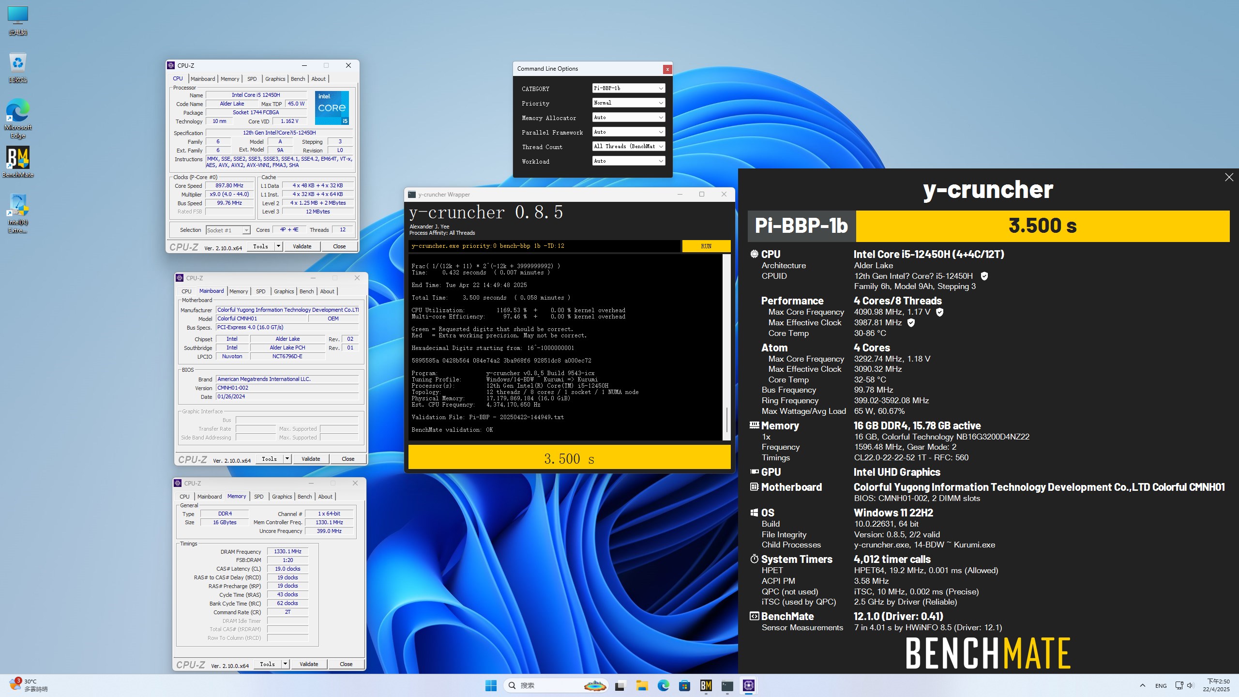Click the Pi-BBP-1b benchmark title label
The image size is (1239, 697).
tap(801, 226)
